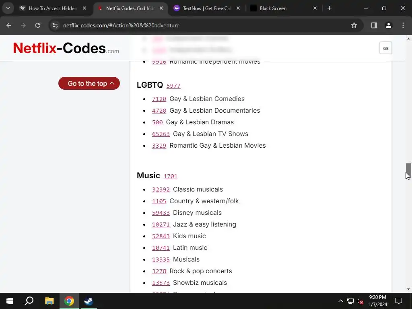
Task: Open Music category code 1701
Action: pos(171,176)
